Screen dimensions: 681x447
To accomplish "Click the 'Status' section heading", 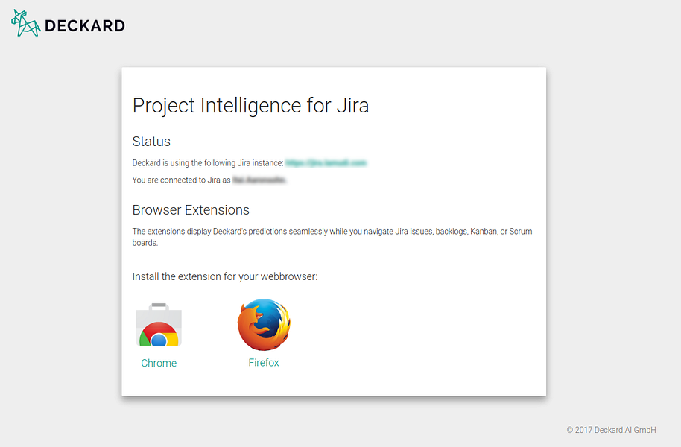I will click(x=151, y=142).
